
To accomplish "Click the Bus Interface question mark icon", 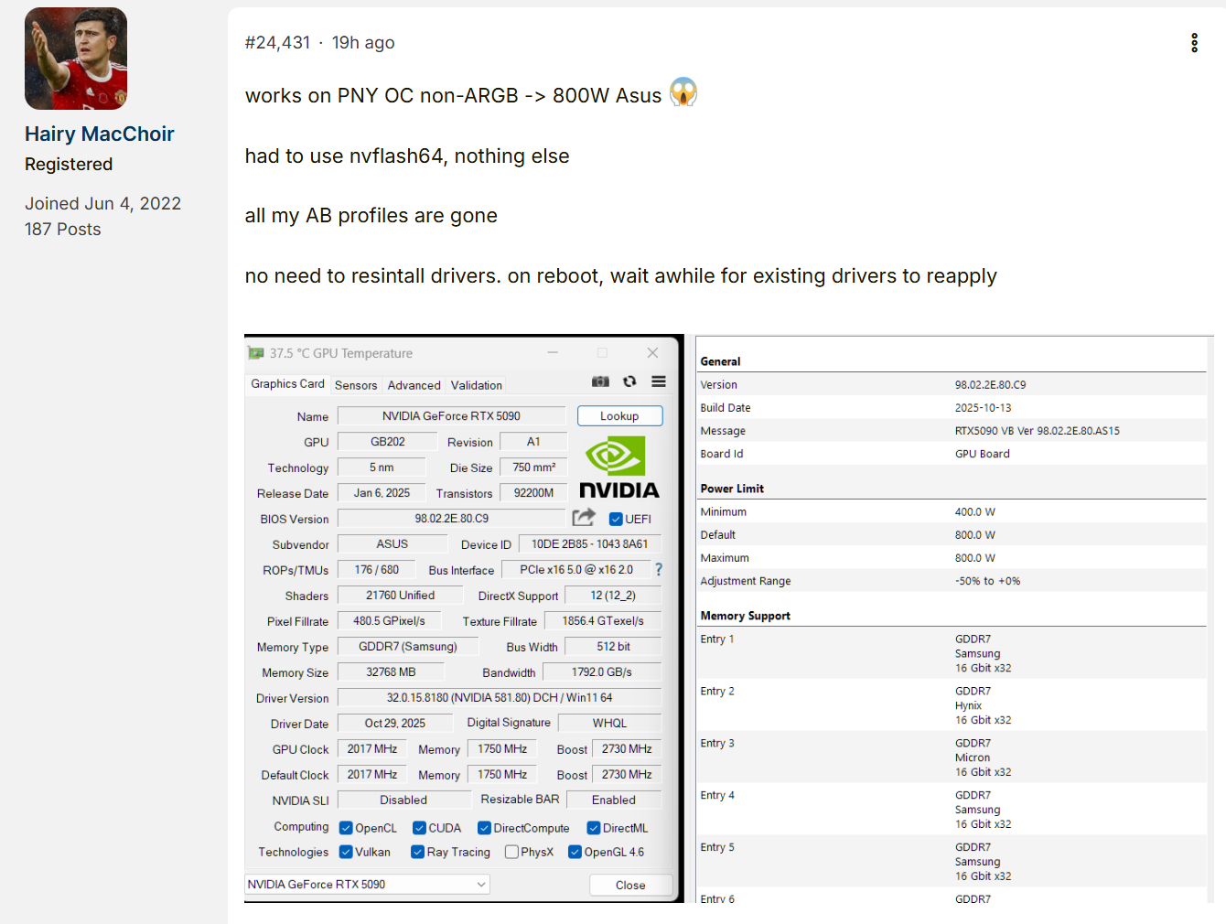I will pyautogui.click(x=658, y=569).
